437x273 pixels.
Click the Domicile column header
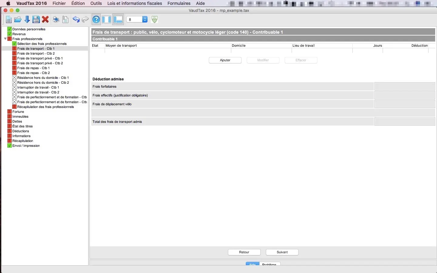tap(239, 45)
